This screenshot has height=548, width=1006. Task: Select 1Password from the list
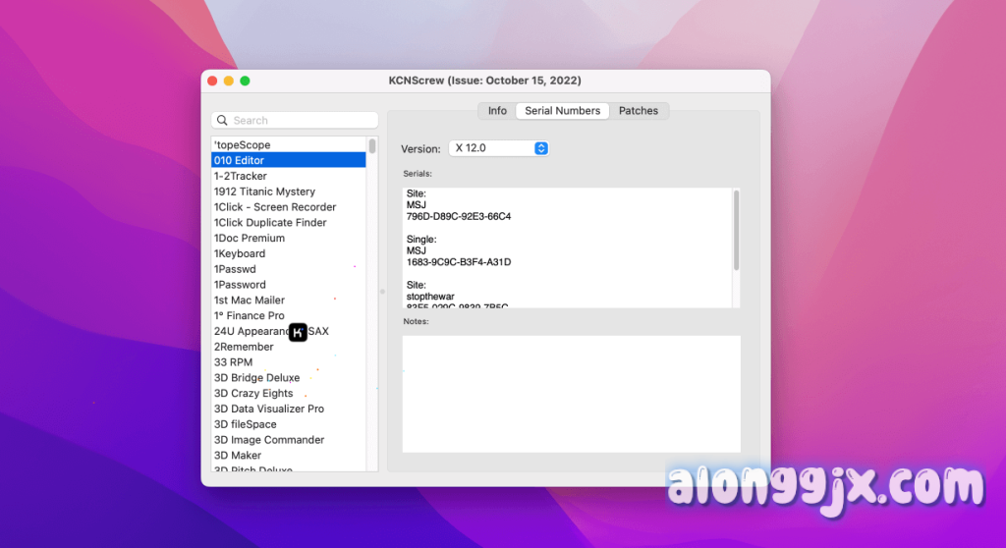[x=240, y=285]
